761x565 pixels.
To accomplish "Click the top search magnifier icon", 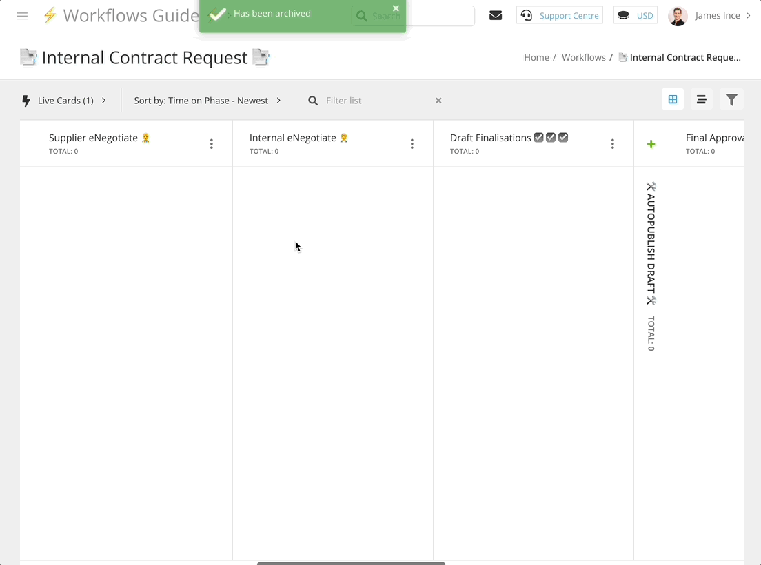I will (x=362, y=16).
